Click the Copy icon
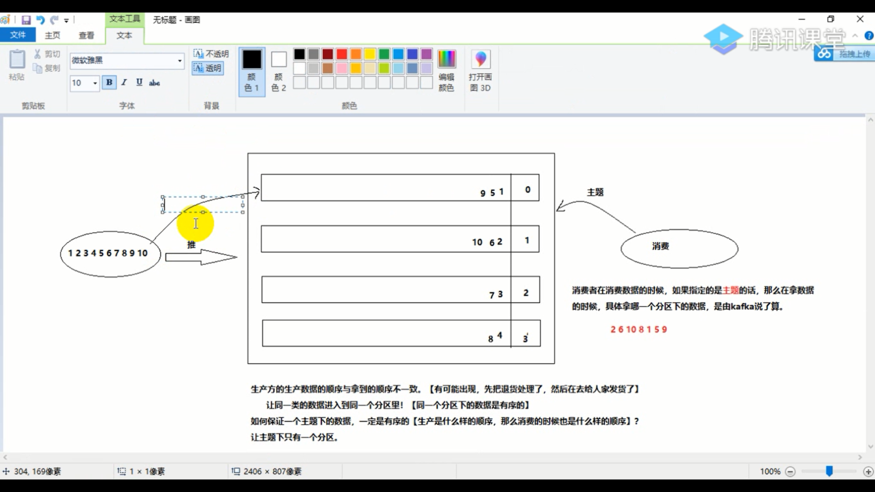The image size is (875, 492). click(37, 68)
